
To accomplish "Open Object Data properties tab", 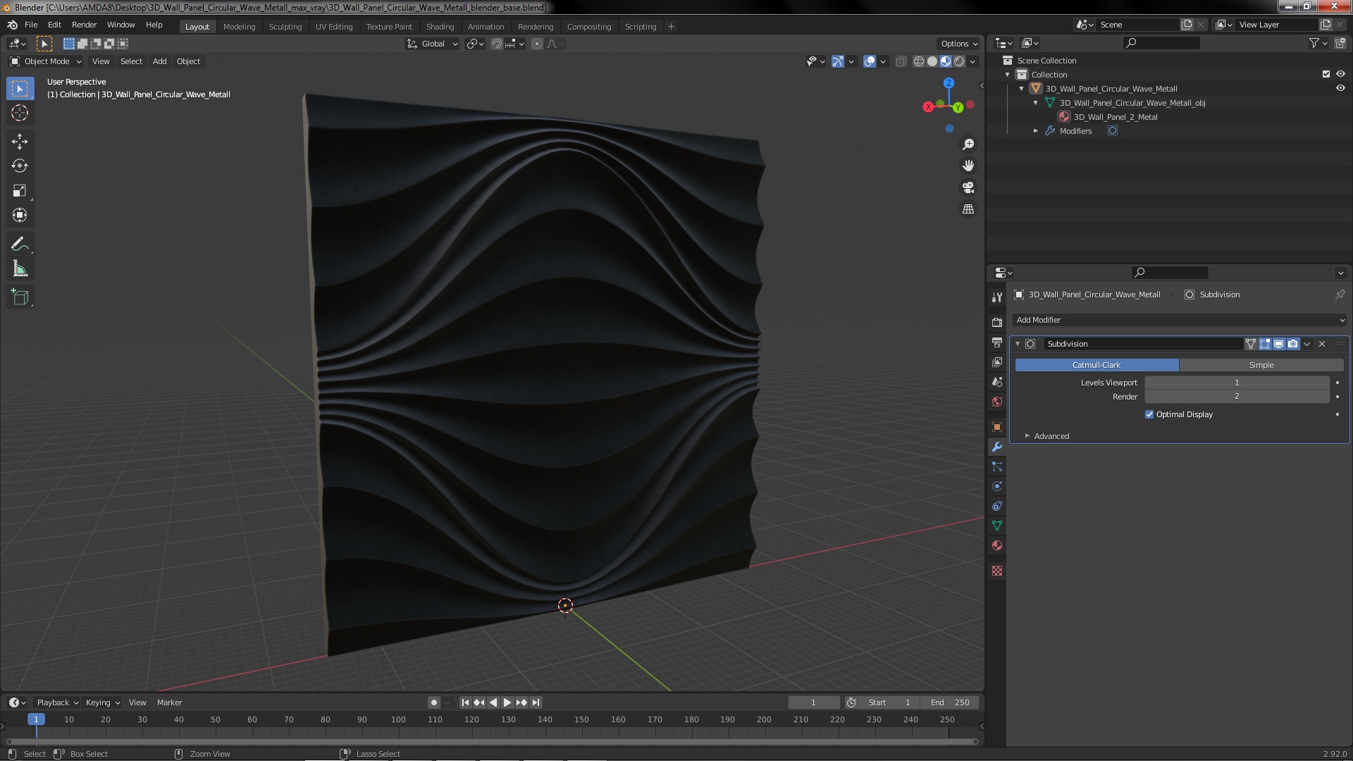I will [x=996, y=526].
